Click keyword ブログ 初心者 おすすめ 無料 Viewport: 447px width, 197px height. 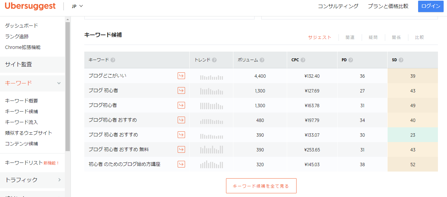tap(119, 150)
